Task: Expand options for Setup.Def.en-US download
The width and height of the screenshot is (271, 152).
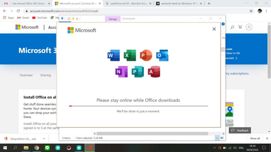Action: [44, 139]
